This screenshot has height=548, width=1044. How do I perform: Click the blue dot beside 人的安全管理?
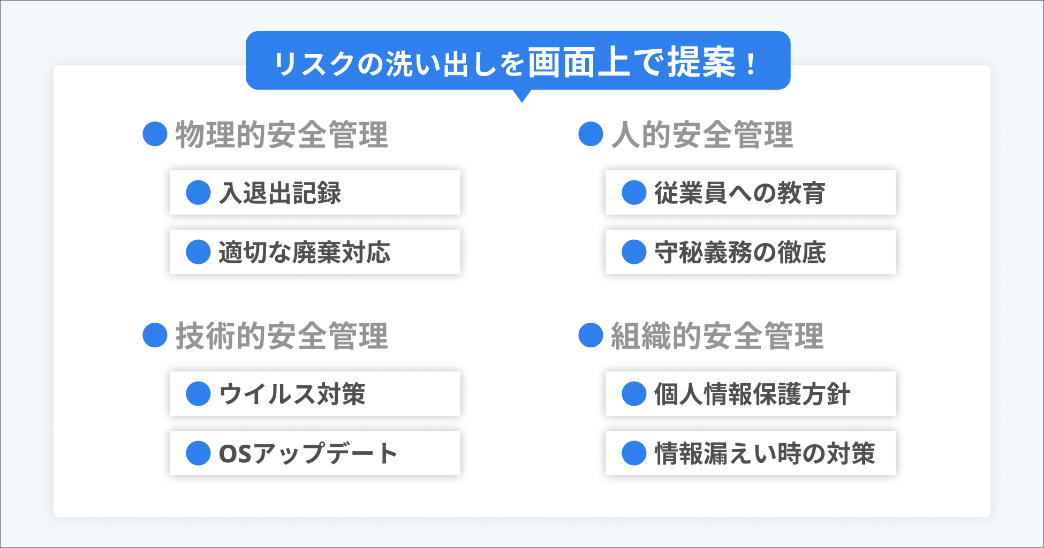(x=591, y=134)
